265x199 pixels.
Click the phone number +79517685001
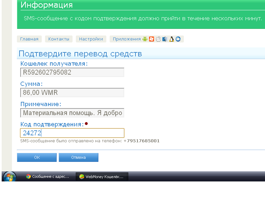tap(142, 141)
